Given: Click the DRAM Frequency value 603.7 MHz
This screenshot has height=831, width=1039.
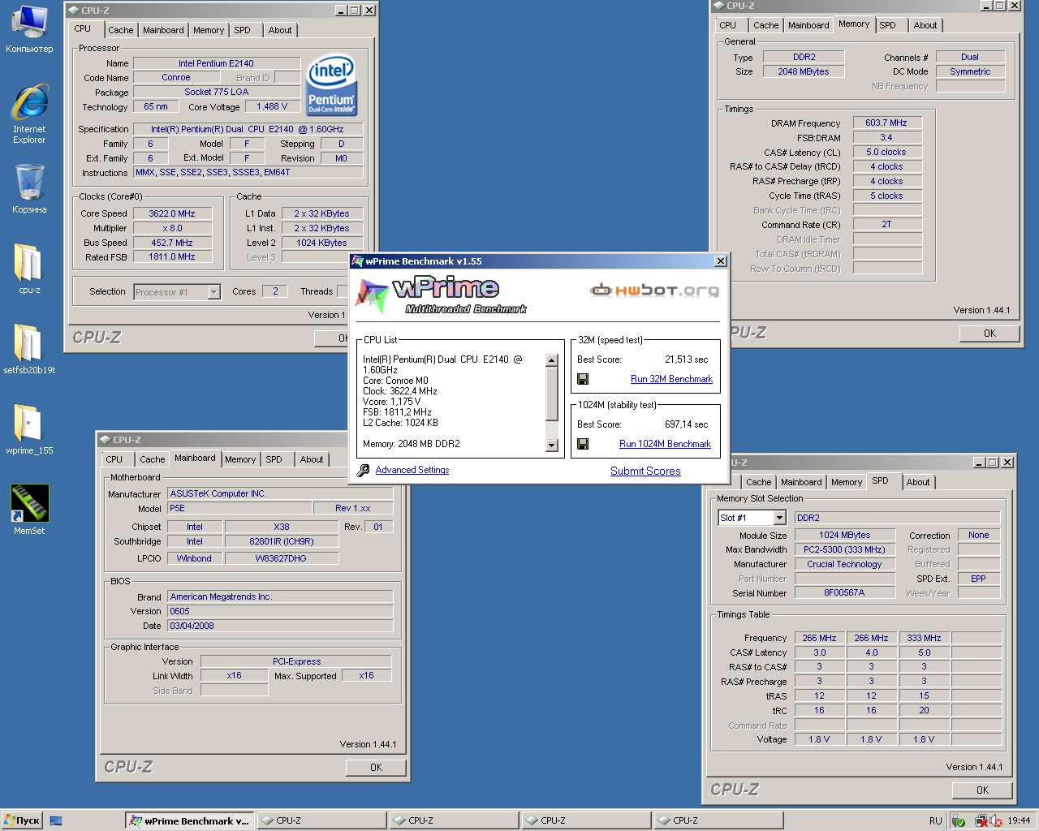Looking at the screenshot, I should click(x=887, y=123).
